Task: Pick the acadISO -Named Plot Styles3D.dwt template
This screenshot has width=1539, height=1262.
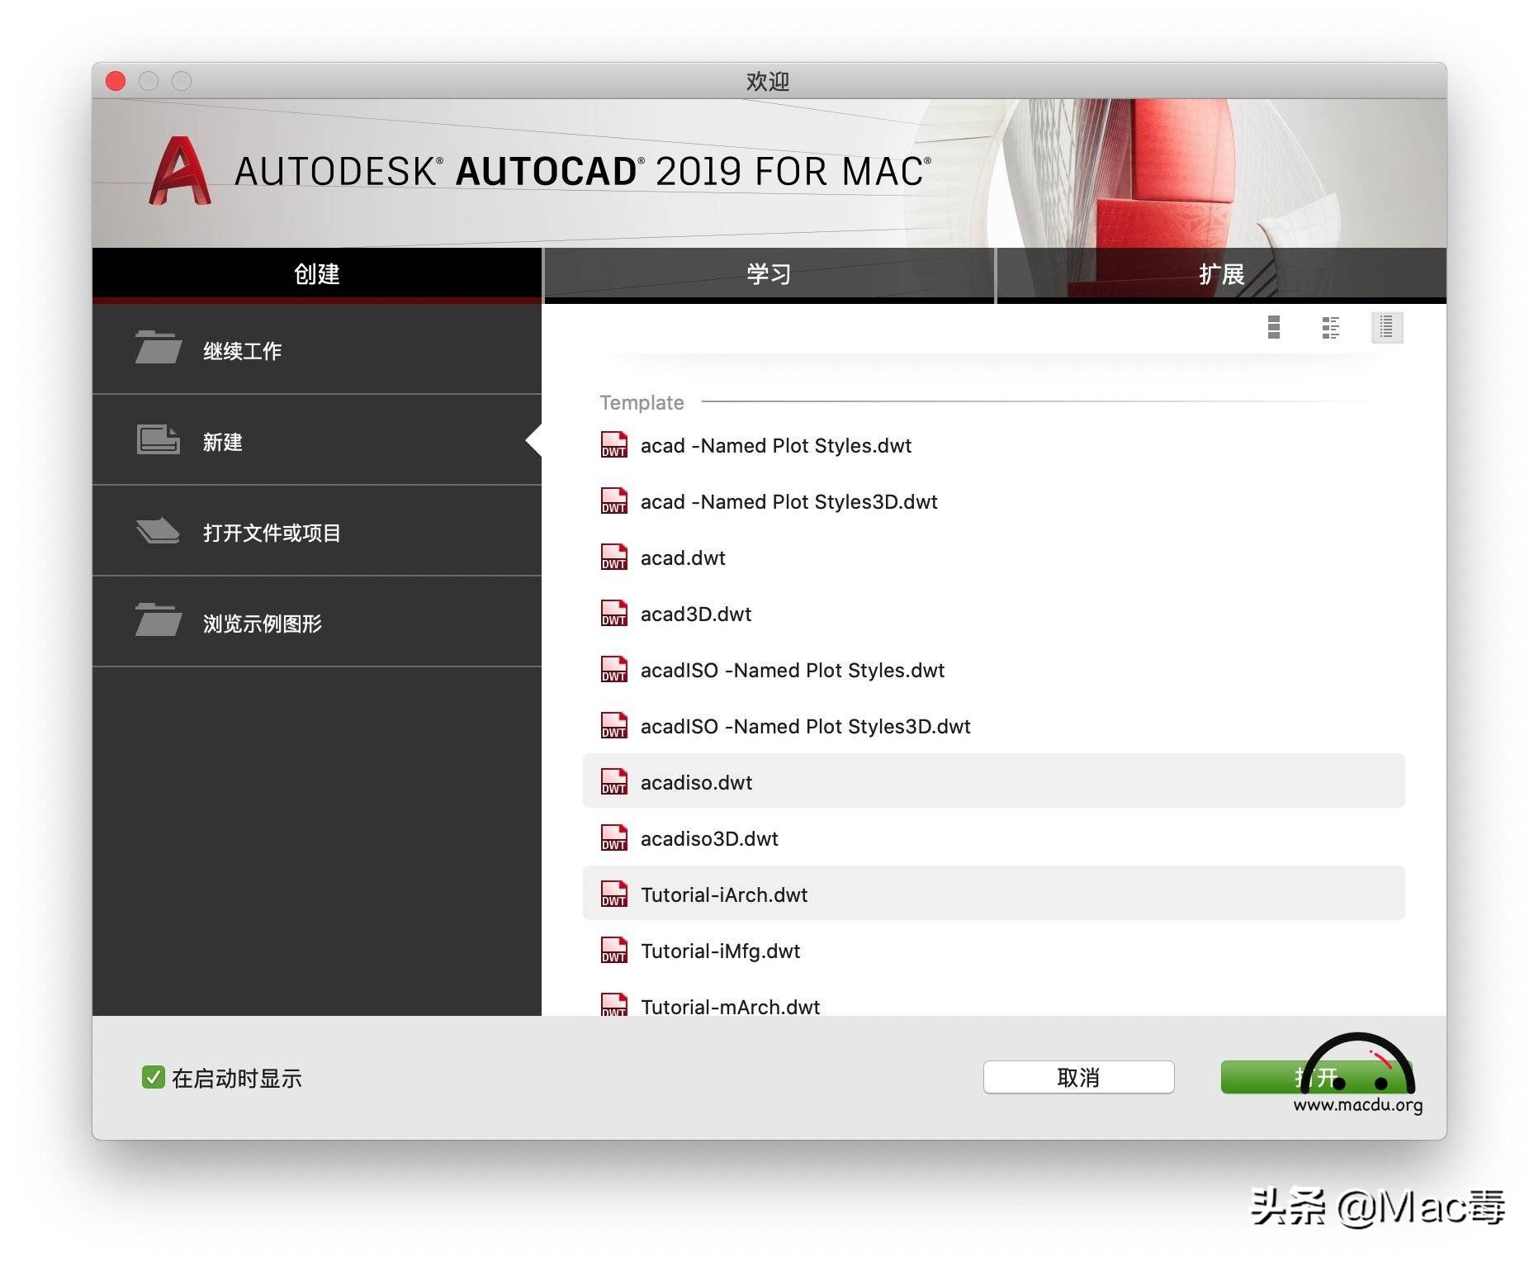Action: pyautogui.click(x=805, y=727)
